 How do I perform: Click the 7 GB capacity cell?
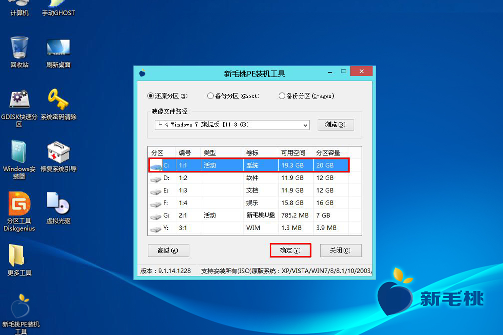point(323,215)
